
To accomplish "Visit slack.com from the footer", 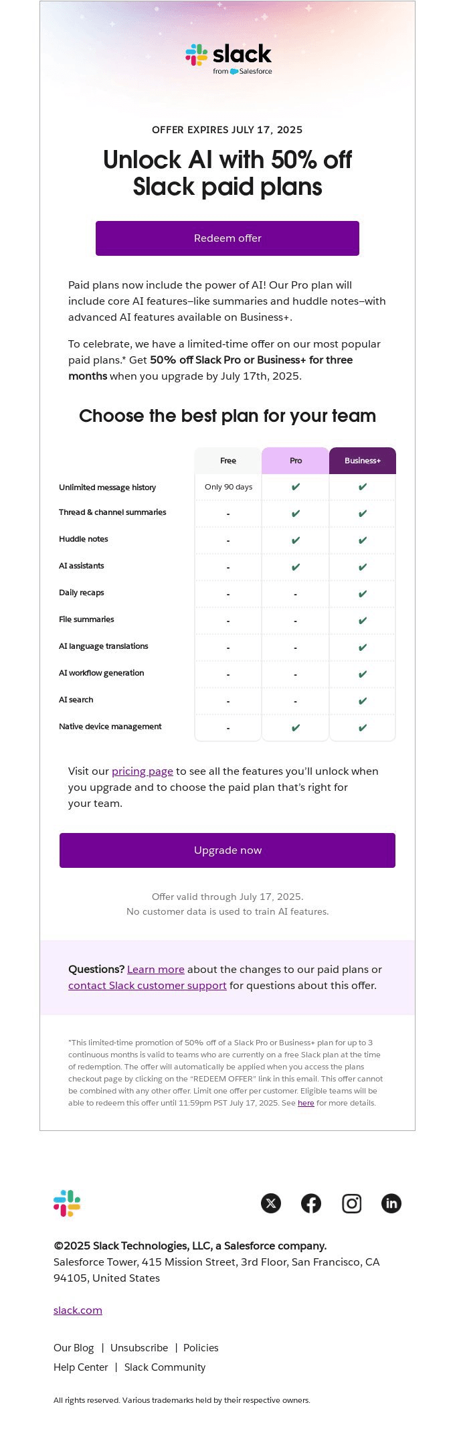I will pyautogui.click(x=78, y=1310).
